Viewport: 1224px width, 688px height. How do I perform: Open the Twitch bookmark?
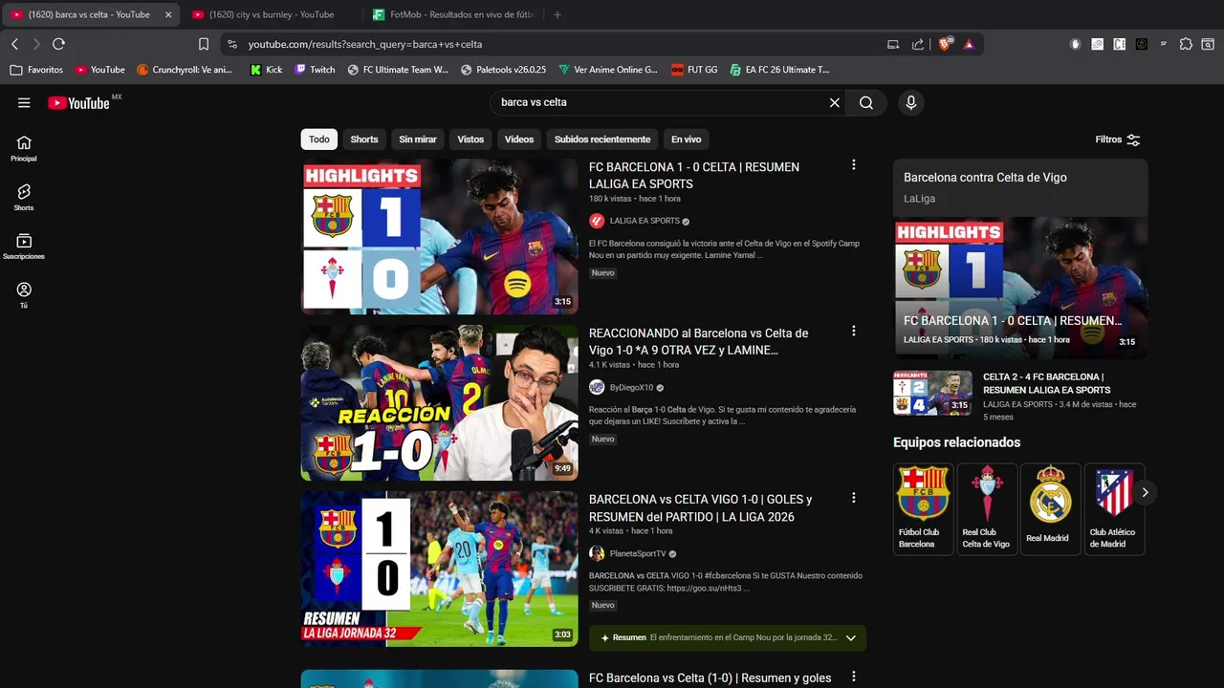point(315,70)
